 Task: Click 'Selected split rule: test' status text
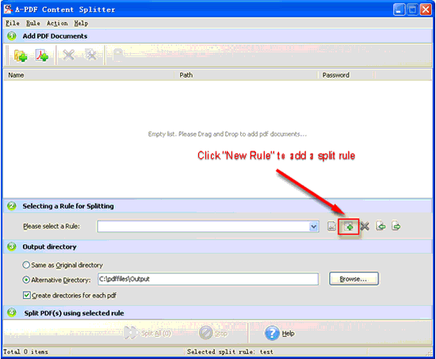click(230, 352)
